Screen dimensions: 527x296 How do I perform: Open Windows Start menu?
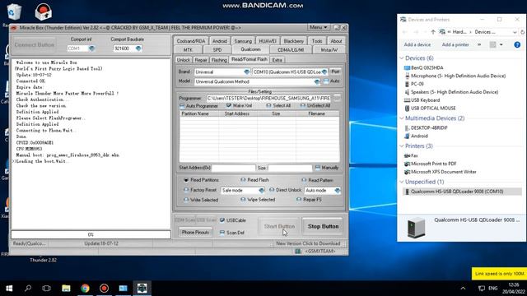pyautogui.click(x=9, y=289)
